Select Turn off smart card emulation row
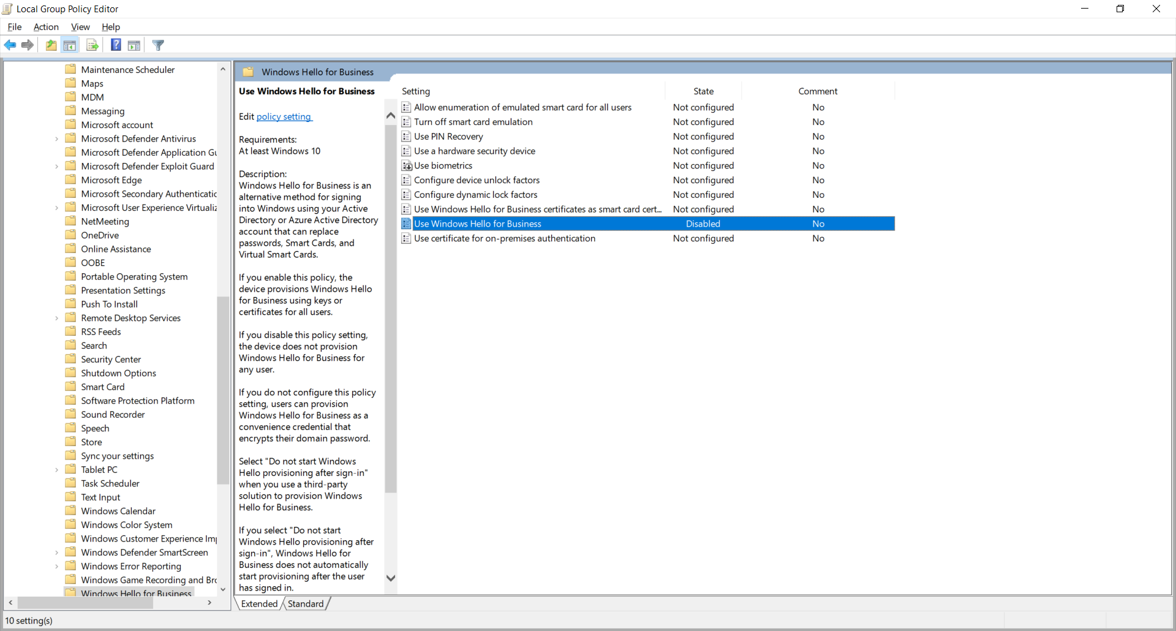This screenshot has width=1176, height=631. (x=647, y=122)
